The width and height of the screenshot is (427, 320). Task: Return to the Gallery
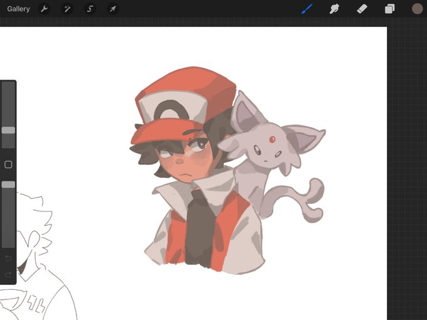pyautogui.click(x=18, y=9)
